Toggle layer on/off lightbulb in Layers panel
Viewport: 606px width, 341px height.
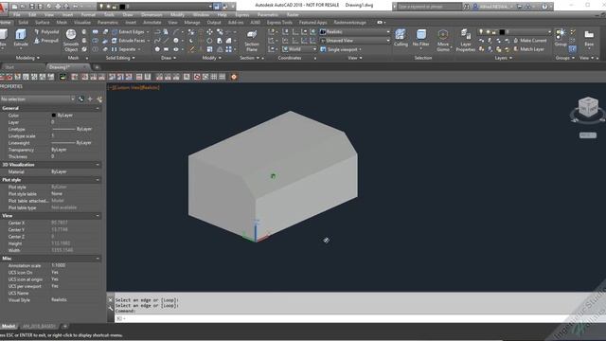coord(481,32)
